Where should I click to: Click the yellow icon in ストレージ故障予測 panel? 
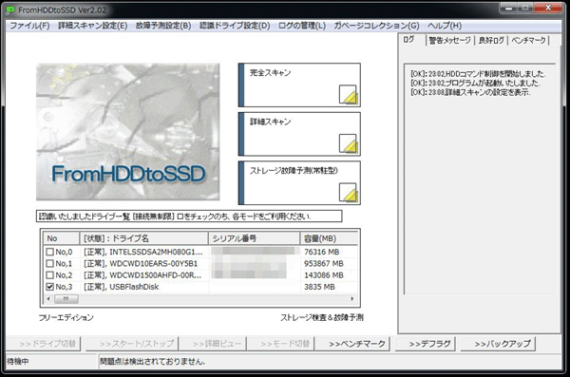(349, 193)
